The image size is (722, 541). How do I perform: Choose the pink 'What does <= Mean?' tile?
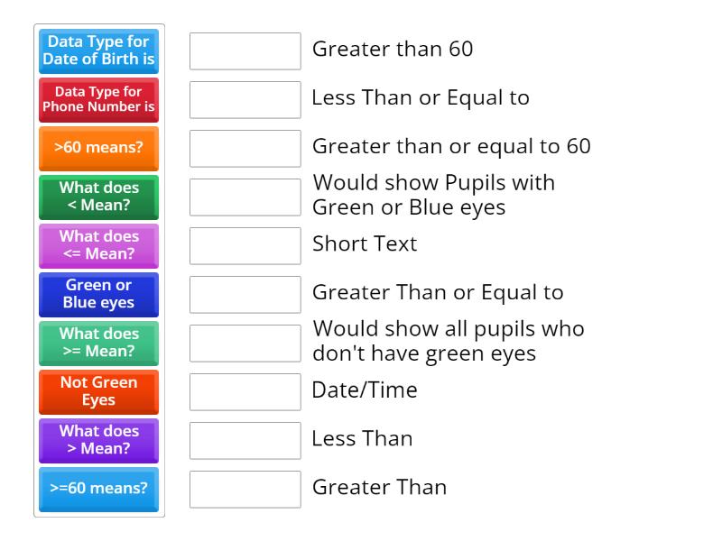99,245
